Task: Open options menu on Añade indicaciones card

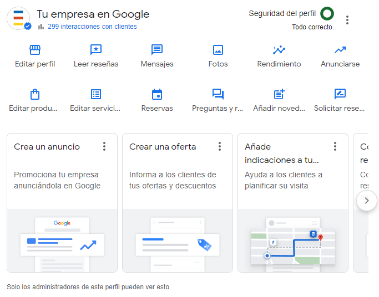Action: [335, 146]
